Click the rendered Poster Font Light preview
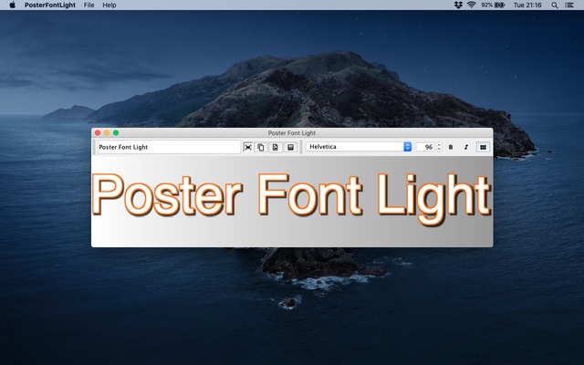Viewport: 584px width, 365px height. pos(291,199)
